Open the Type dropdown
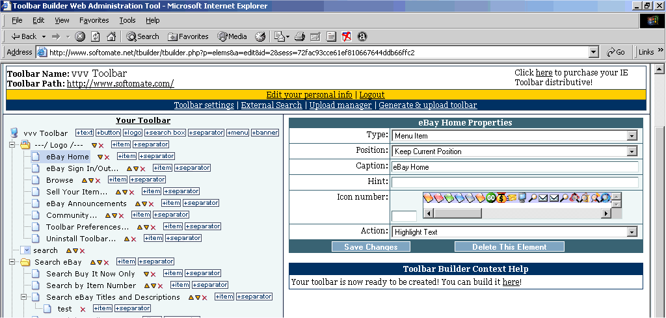666x318 pixels. point(632,136)
